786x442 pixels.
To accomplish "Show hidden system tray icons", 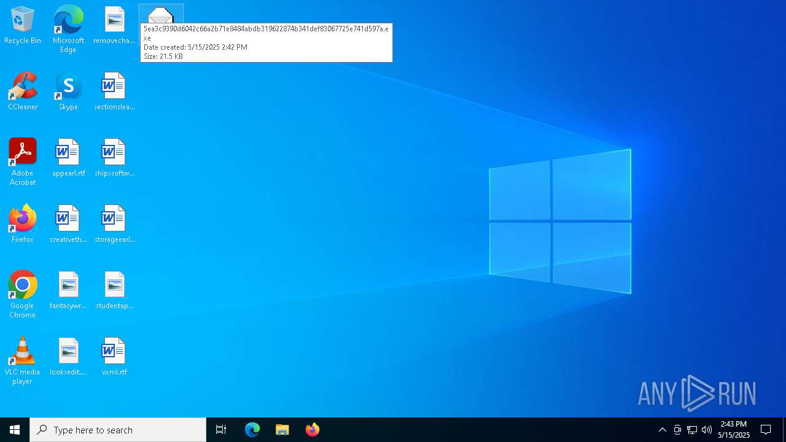I will (x=662, y=430).
